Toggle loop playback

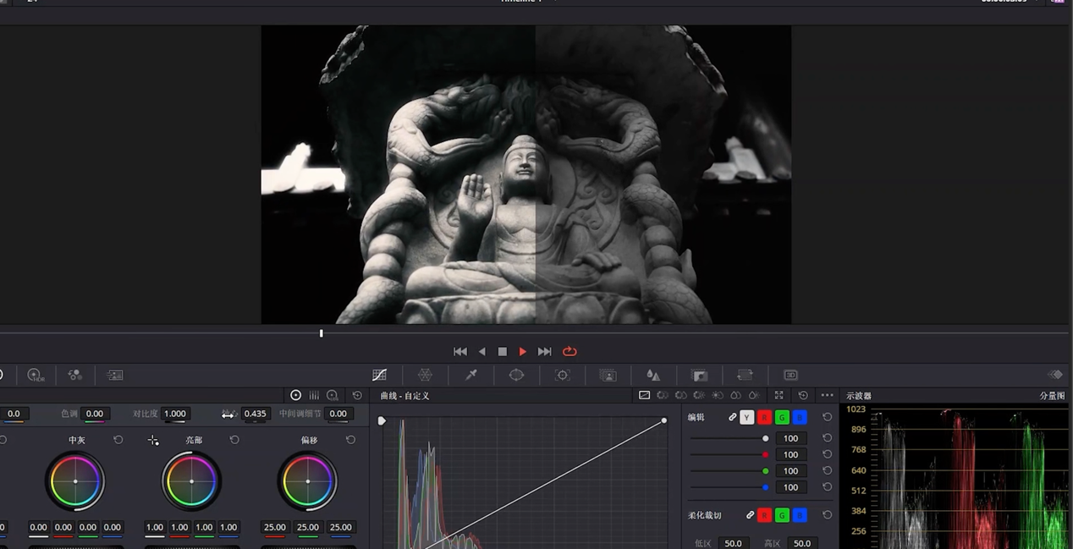(570, 351)
